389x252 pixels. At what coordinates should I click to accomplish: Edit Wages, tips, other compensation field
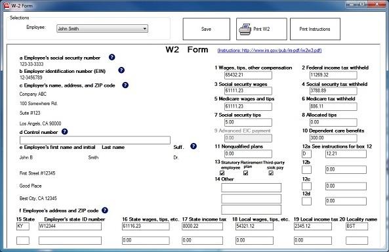[248, 75]
